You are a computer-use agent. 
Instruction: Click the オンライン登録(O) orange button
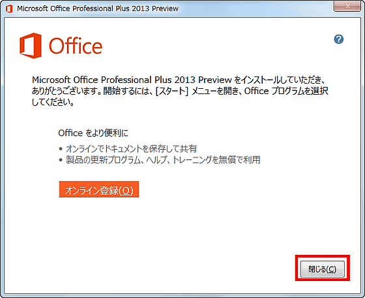[99, 190]
